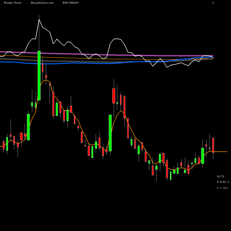The width and height of the screenshot is (231, 231).
Task: Click the "85.78" price value
Action: 220,176
